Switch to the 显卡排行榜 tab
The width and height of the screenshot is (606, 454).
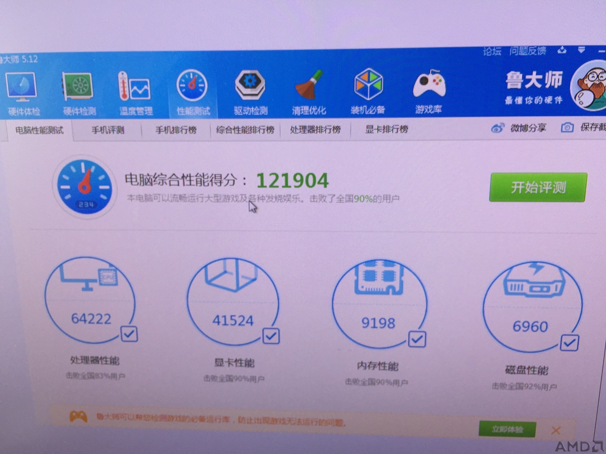tap(386, 129)
